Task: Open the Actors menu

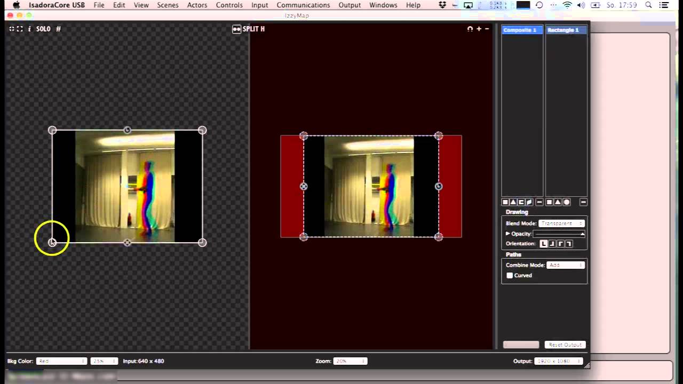Action: 197,5
